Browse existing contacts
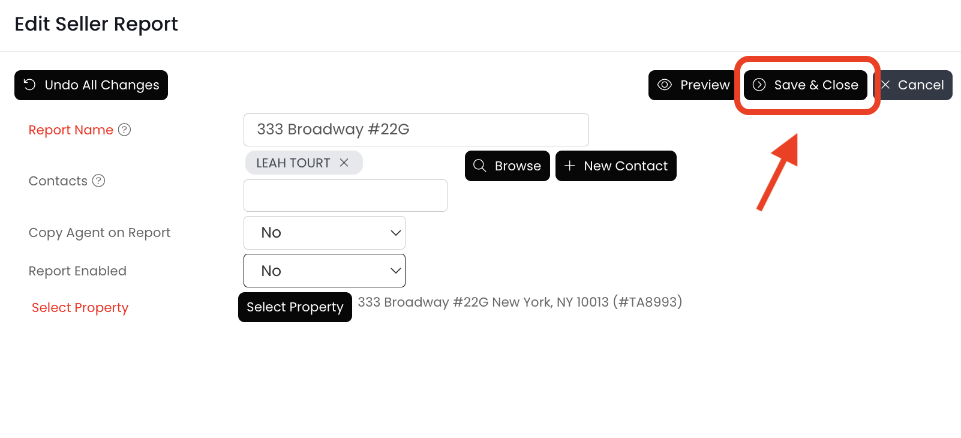The width and height of the screenshot is (961, 438). click(507, 166)
